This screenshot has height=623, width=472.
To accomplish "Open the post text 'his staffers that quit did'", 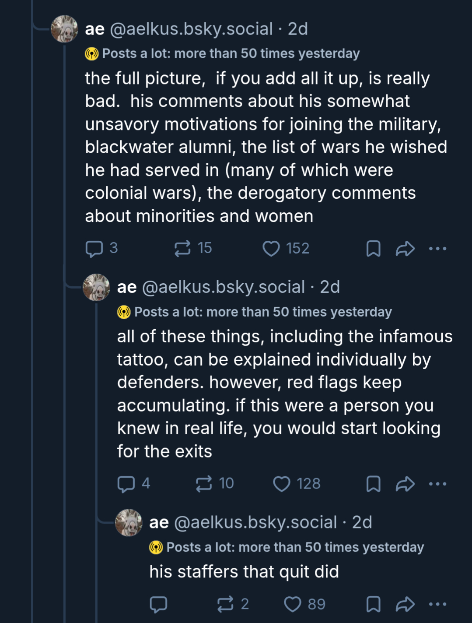I will point(244,572).
